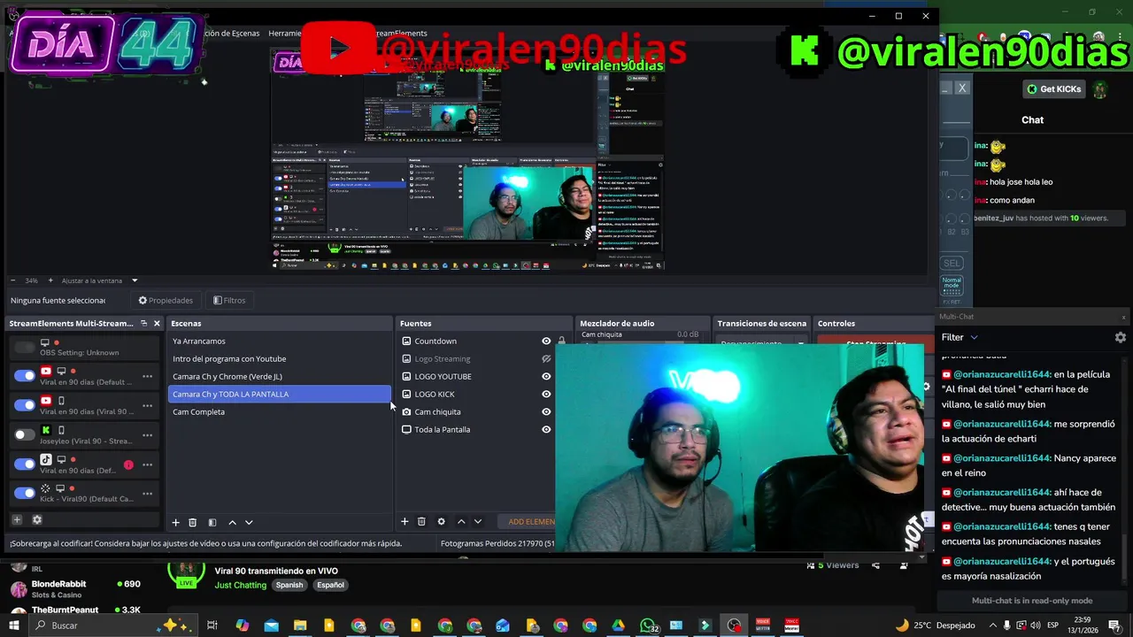This screenshot has width=1133, height=637.
Task: Close the StreamElements Multi-Stream dock
Action: [157, 323]
